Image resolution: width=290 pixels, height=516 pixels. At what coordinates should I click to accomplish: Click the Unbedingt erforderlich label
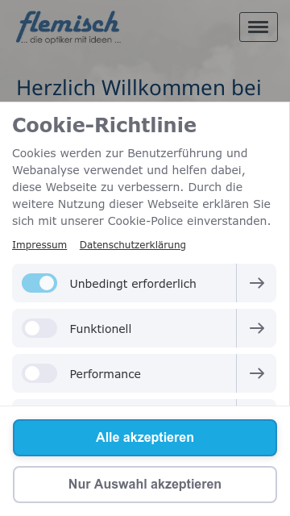pos(133,284)
